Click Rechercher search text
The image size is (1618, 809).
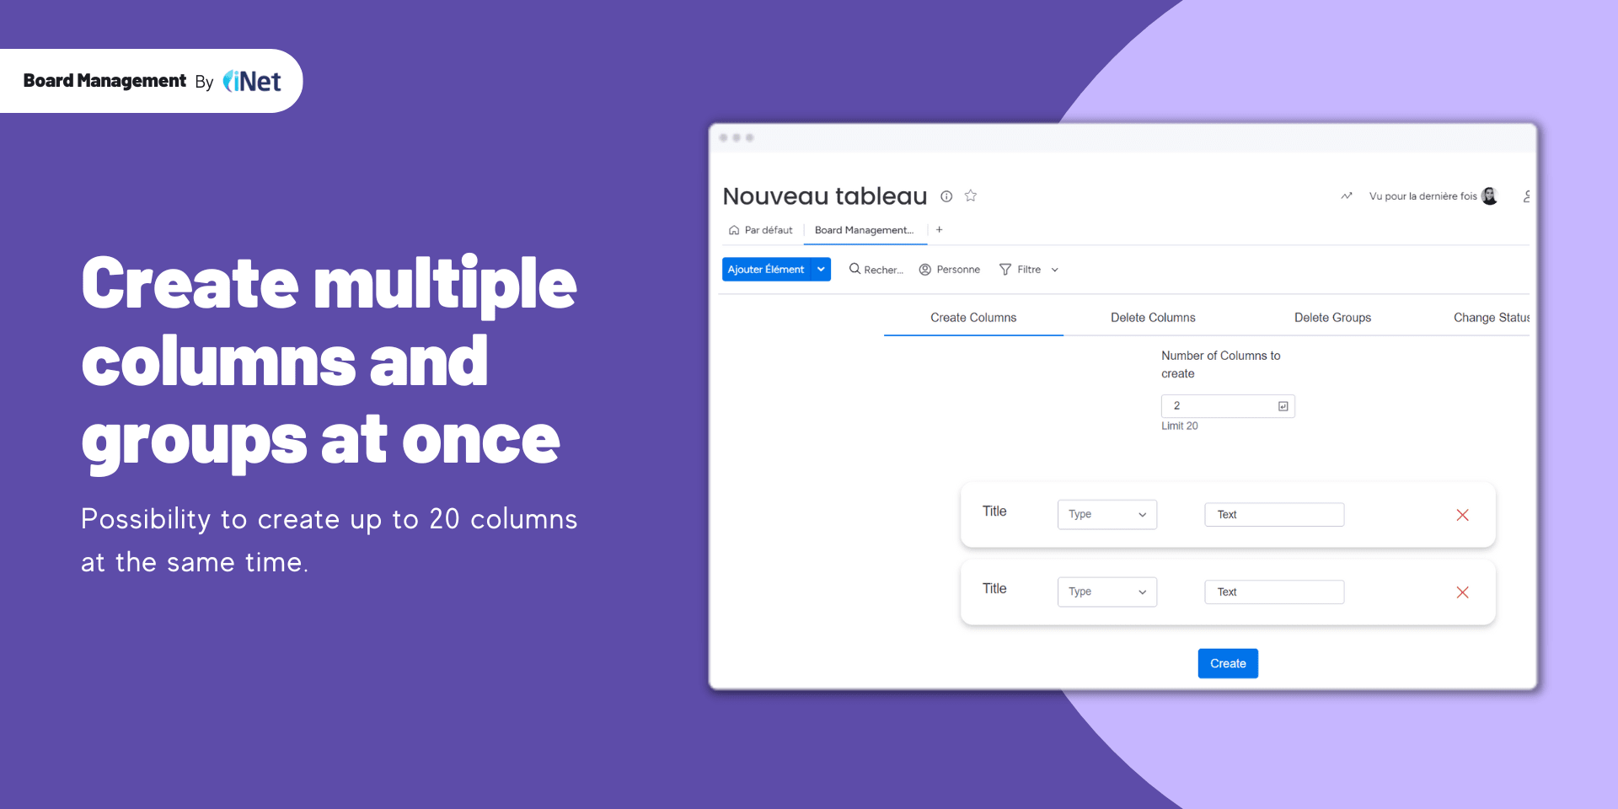pyautogui.click(x=883, y=270)
